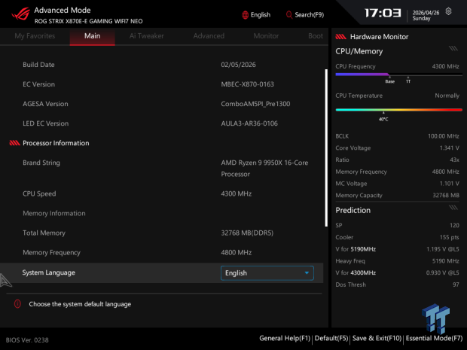
Task: Click the Brand String label
Action: (41, 163)
